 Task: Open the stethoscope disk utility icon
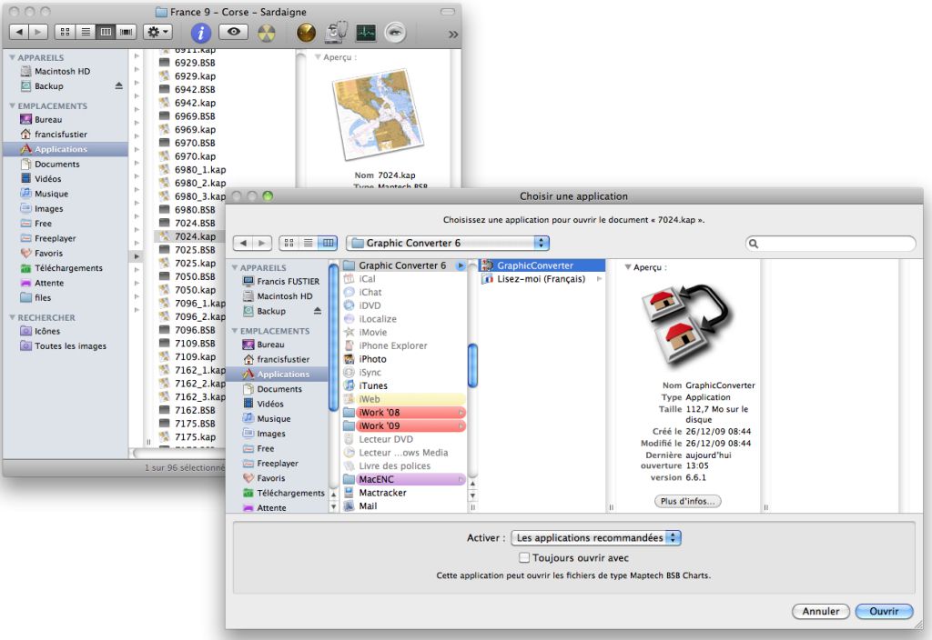337,32
